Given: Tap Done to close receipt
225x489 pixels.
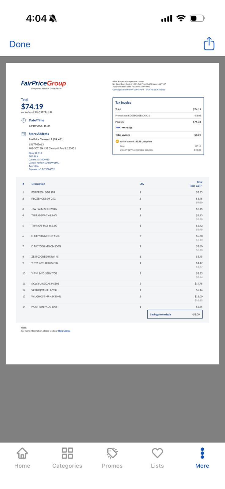Looking at the screenshot, I should [20, 44].
